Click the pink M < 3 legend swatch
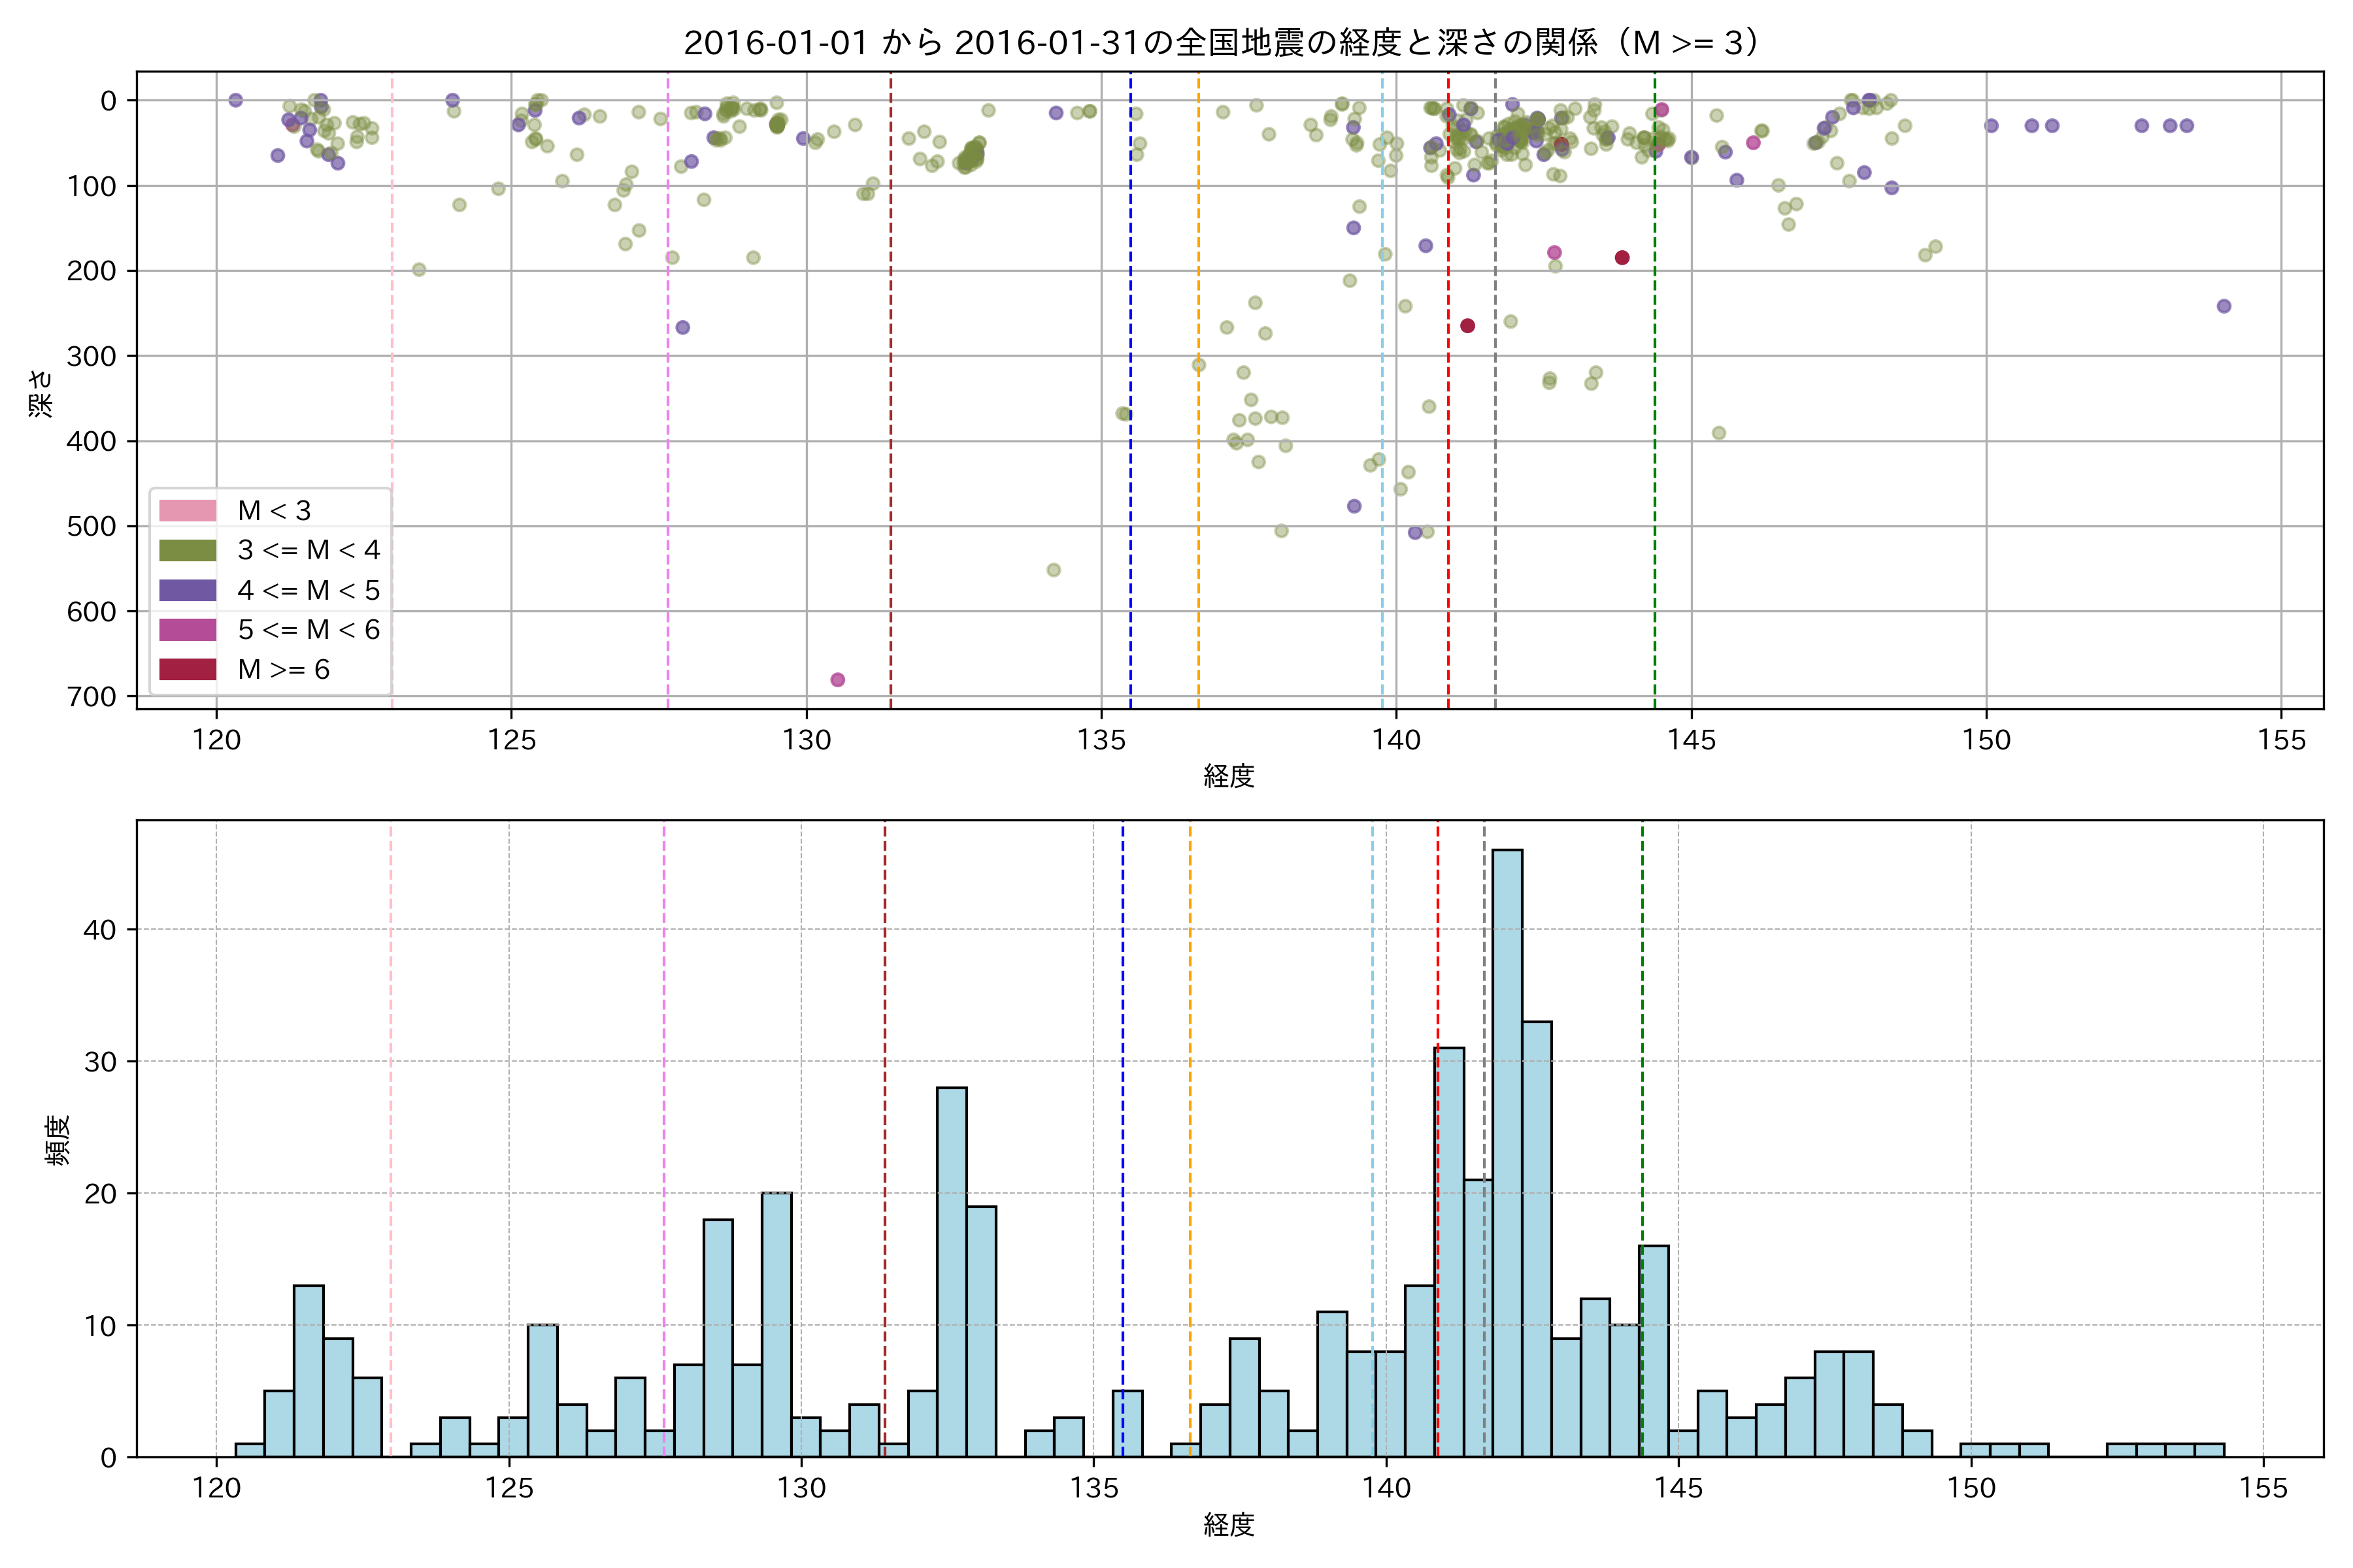Screen dimensions: 2353x1568 187,511
